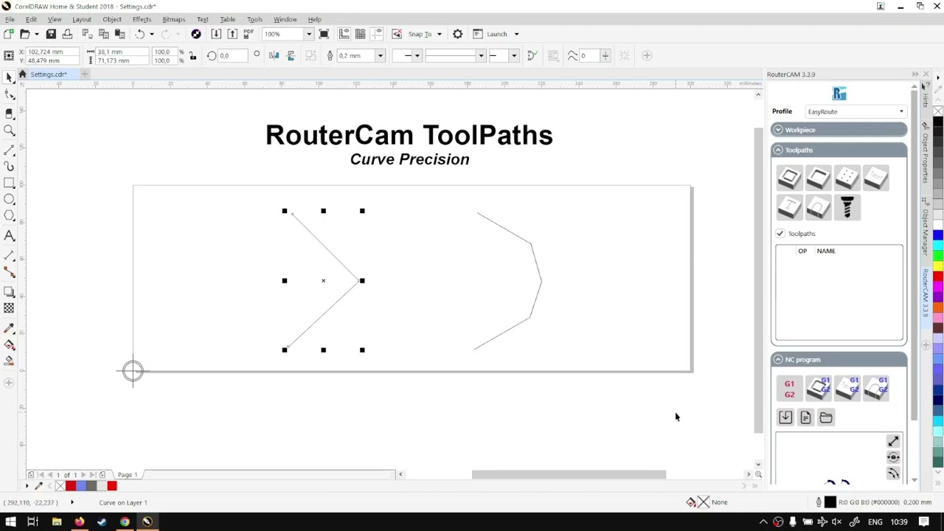Click the Drilling toolpath icon with dots
The height and width of the screenshot is (531, 944).
[847, 178]
